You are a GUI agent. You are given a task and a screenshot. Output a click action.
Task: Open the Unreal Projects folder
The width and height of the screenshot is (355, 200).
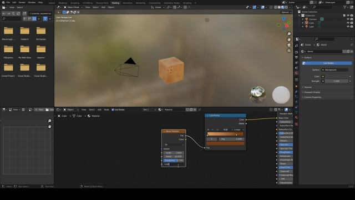coord(8,69)
